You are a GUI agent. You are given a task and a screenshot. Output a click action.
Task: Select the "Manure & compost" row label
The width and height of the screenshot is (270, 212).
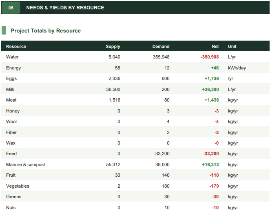click(25, 164)
